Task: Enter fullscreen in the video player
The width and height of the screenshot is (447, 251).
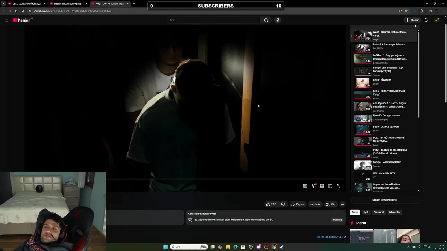Action: tap(339, 186)
